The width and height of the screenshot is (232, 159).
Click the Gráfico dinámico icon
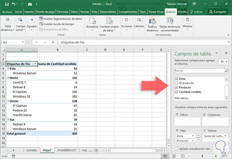153,21
